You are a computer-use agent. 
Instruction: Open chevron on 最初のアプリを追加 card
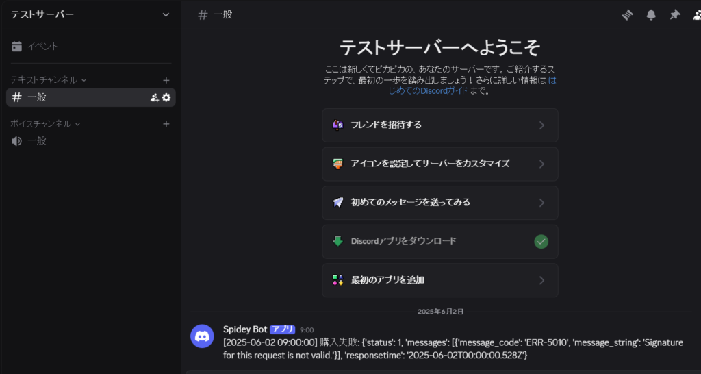(x=542, y=281)
